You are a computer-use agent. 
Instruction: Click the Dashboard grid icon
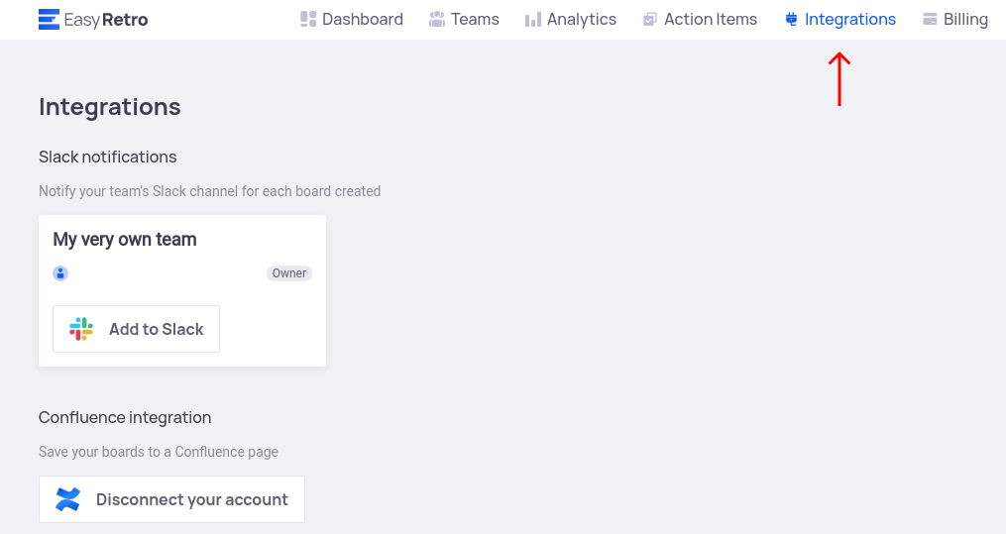pos(308,19)
